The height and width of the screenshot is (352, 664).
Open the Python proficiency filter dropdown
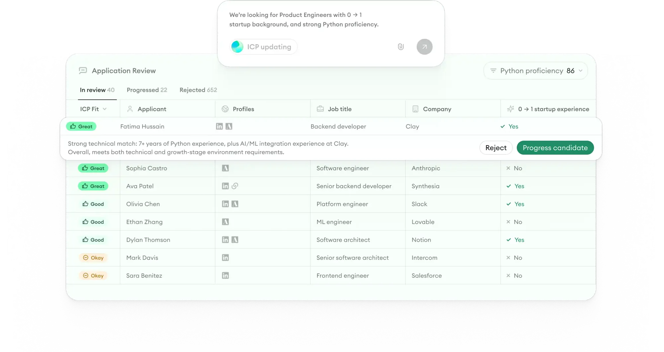[536, 71]
